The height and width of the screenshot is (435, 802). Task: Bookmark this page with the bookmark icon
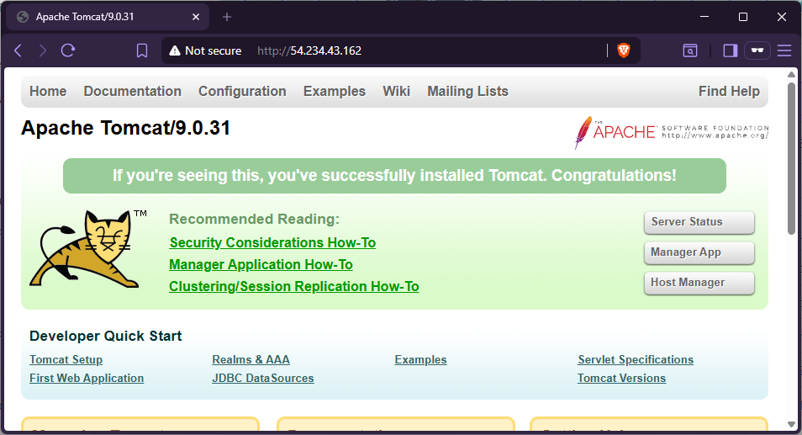[142, 50]
